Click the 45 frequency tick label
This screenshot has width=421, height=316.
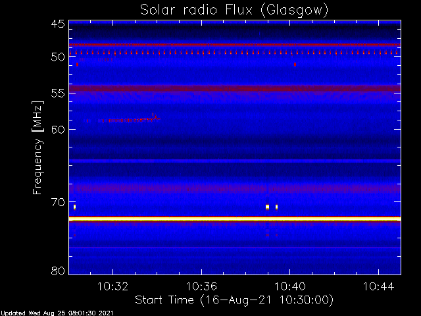coord(58,24)
